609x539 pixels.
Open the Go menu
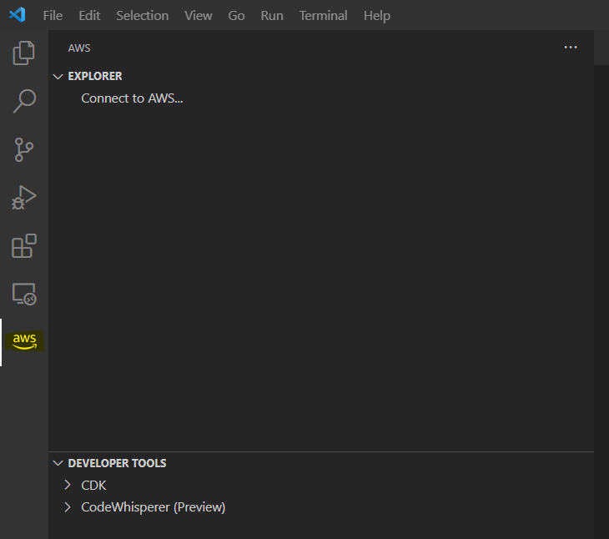236,16
